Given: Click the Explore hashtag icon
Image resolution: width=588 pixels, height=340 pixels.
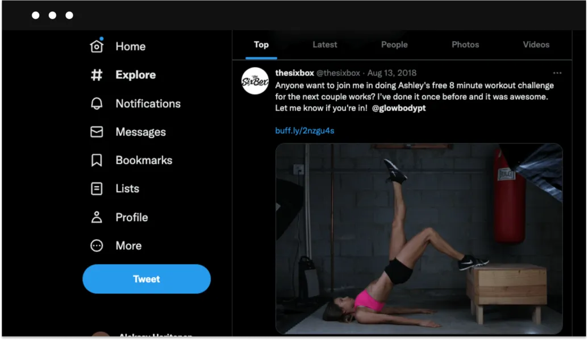Looking at the screenshot, I should (x=97, y=75).
